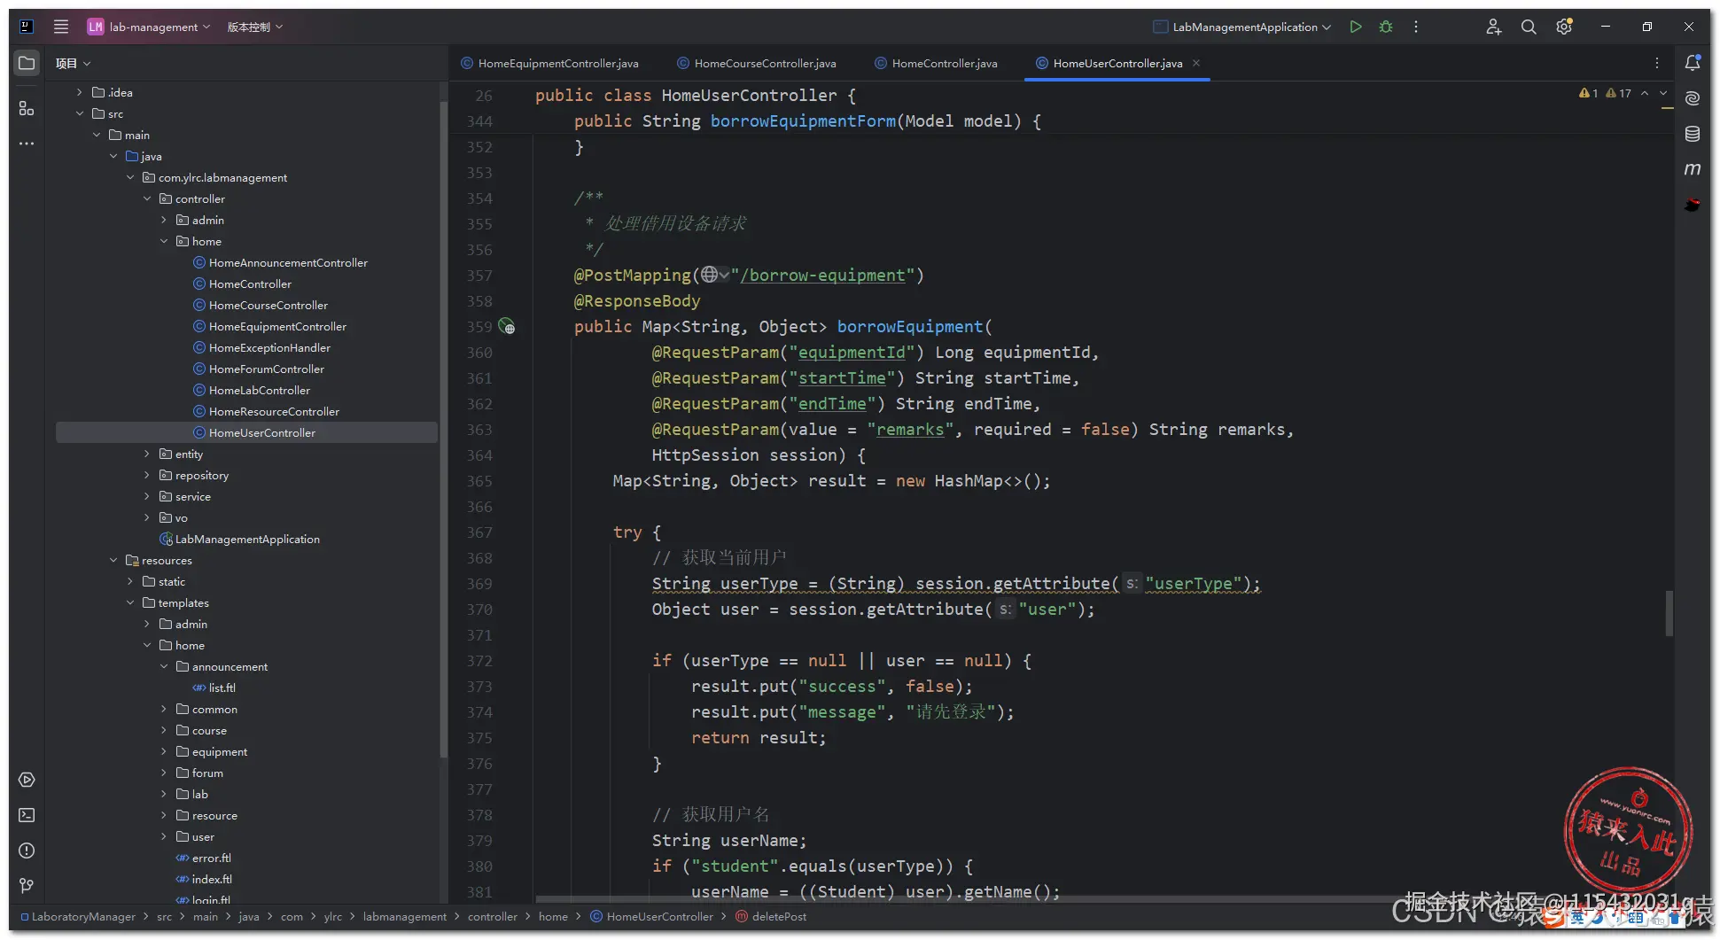The width and height of the screenshot is (1720, 940).
Task: Open the Problems tool window
Action: coord(27,851)
